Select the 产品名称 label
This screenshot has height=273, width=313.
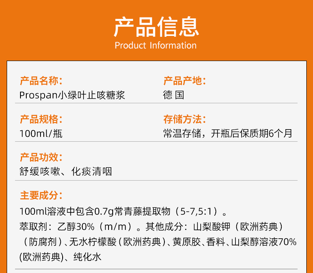click(x=41, y=81)
